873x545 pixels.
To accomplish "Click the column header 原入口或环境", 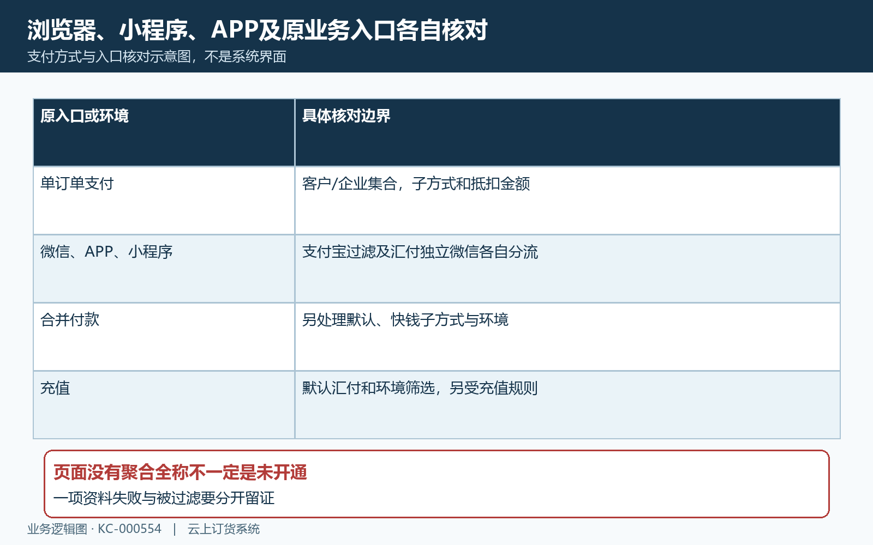I will pyautogui.click(x=164, y=132).
